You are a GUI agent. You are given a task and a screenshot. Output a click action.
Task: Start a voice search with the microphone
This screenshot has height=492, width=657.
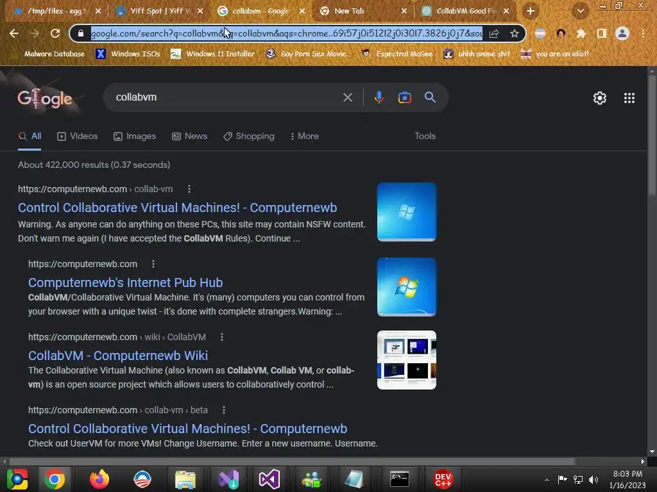click(379, 97)
